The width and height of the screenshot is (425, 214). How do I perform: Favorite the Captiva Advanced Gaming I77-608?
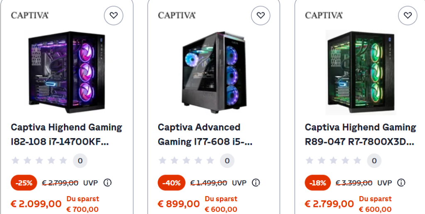[x=261, y=16]
